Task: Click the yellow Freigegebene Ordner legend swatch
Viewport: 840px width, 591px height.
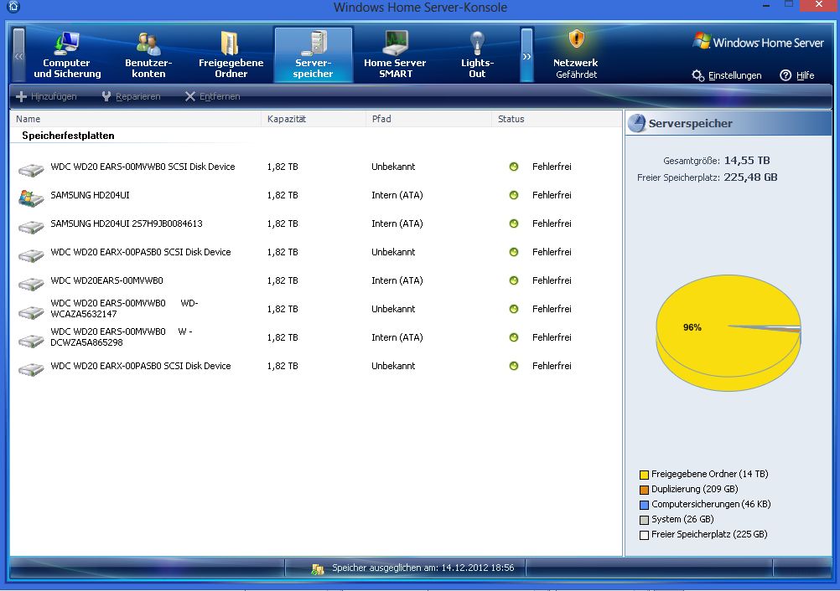Action: [x=644, y=475]
